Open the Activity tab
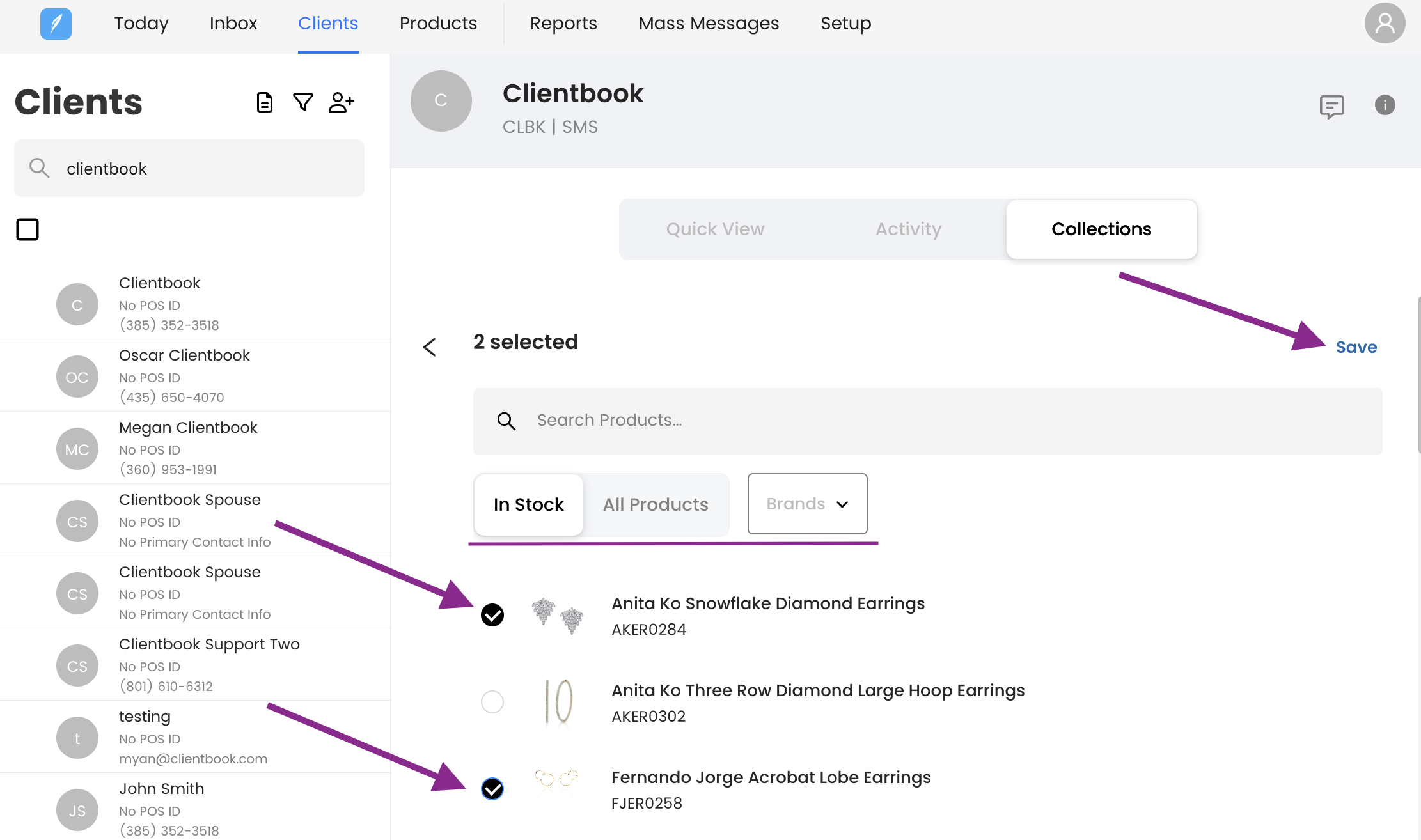This screenshot has width=1421, height=840. [908, 229]
